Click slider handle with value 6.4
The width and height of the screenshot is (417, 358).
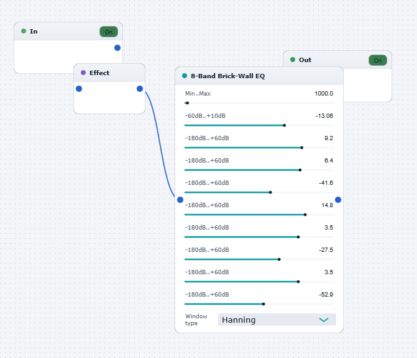[x=300, y=170]
